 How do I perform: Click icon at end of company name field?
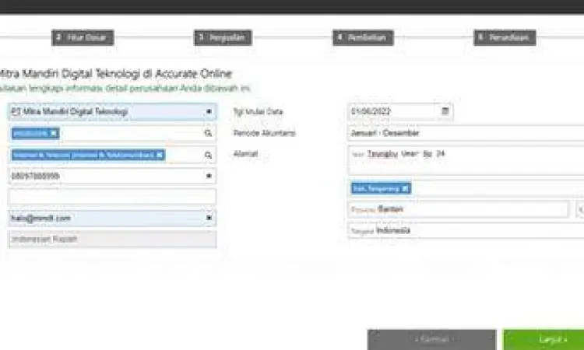tap(209, 111)
